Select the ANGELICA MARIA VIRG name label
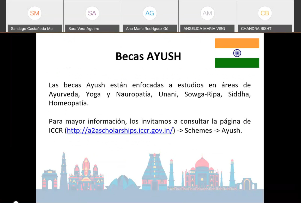Viewport: 301px width, 203px height. coord(207,29)
